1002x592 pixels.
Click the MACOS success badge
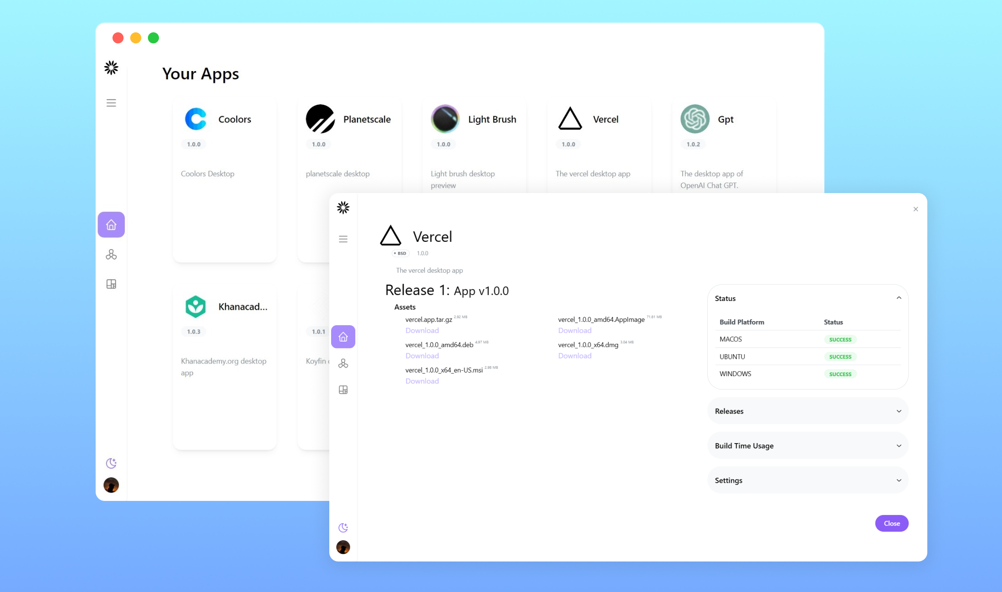click(x=840, y=339)
